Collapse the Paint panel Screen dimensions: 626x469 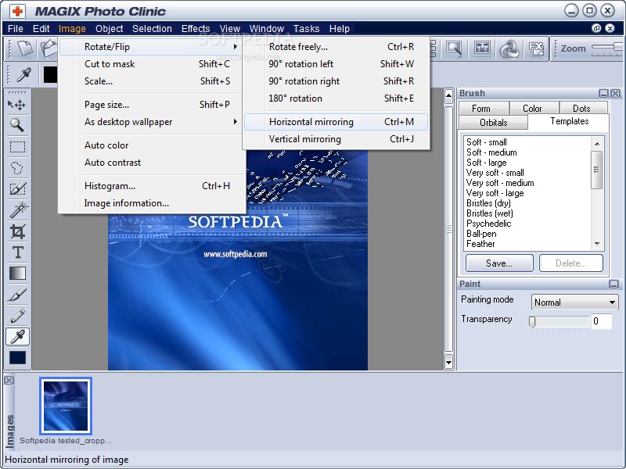point(614,284)
